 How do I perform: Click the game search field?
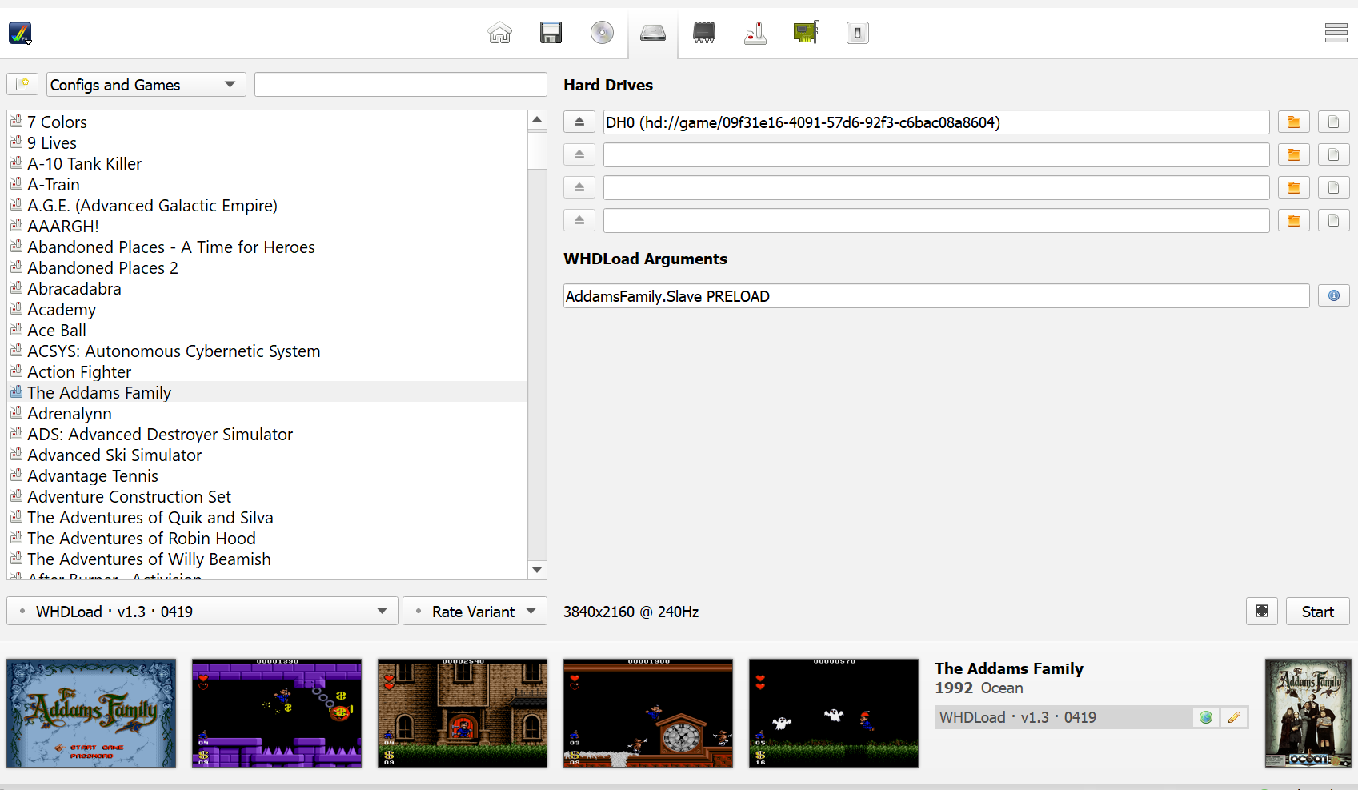click(x=401, y=84)
